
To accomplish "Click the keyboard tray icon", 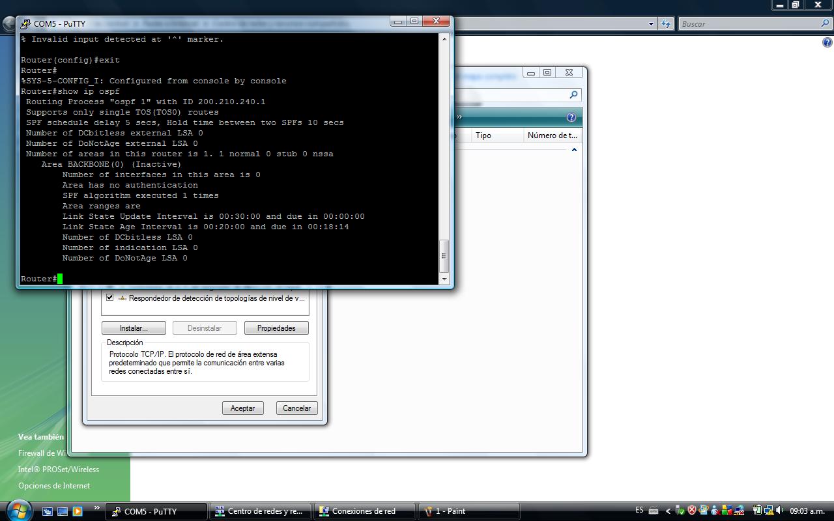I will pyautogui.click(x=654, y=511).
